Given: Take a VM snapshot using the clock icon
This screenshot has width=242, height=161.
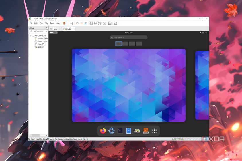Looking at the screenshot, I should pos(77,23).
